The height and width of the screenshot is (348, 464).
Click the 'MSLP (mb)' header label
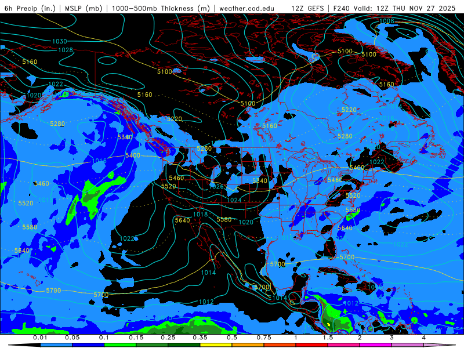[84, 8]
